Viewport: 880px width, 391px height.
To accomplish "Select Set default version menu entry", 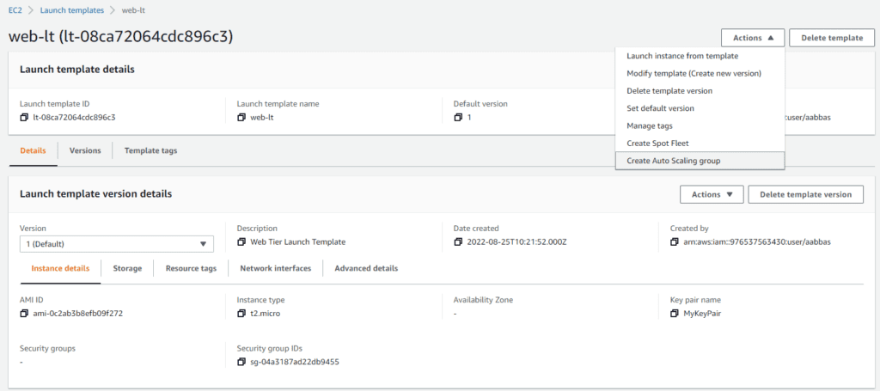I will tap(700, 108).
